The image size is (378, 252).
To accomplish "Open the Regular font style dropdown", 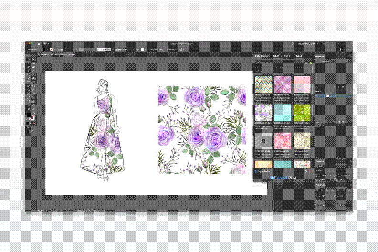I will point(350,170).
